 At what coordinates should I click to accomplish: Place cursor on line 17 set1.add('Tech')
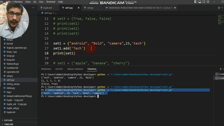click(69, 48)
